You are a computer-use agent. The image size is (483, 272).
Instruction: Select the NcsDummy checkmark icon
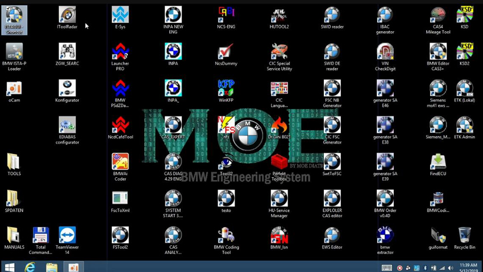(x=226, y=55)
